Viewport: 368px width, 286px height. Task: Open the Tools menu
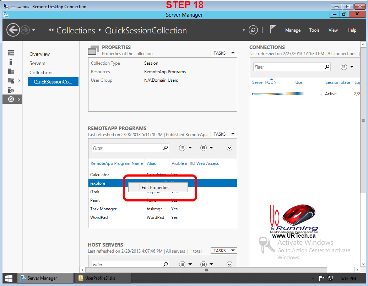[314, 30]
